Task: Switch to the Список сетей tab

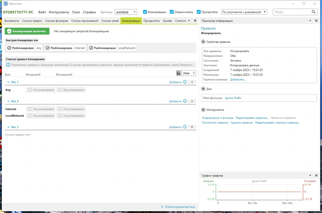Action: coord(110,21)
